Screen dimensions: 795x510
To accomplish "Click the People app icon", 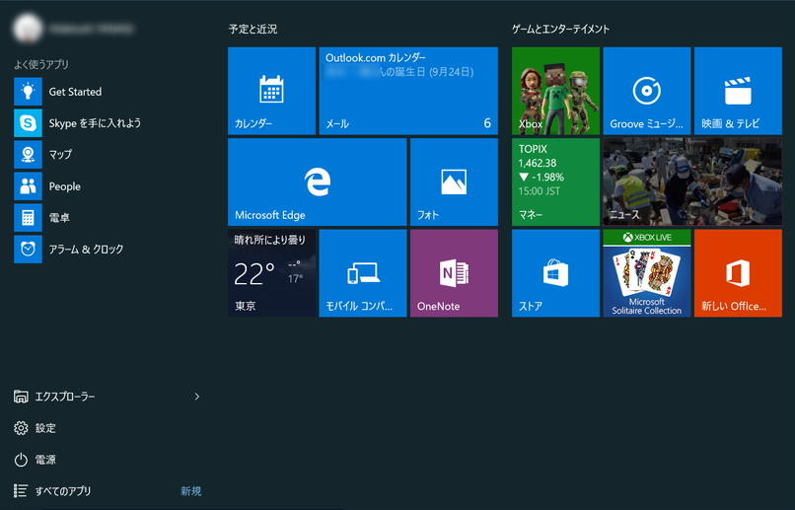I will tap(28, 186).
